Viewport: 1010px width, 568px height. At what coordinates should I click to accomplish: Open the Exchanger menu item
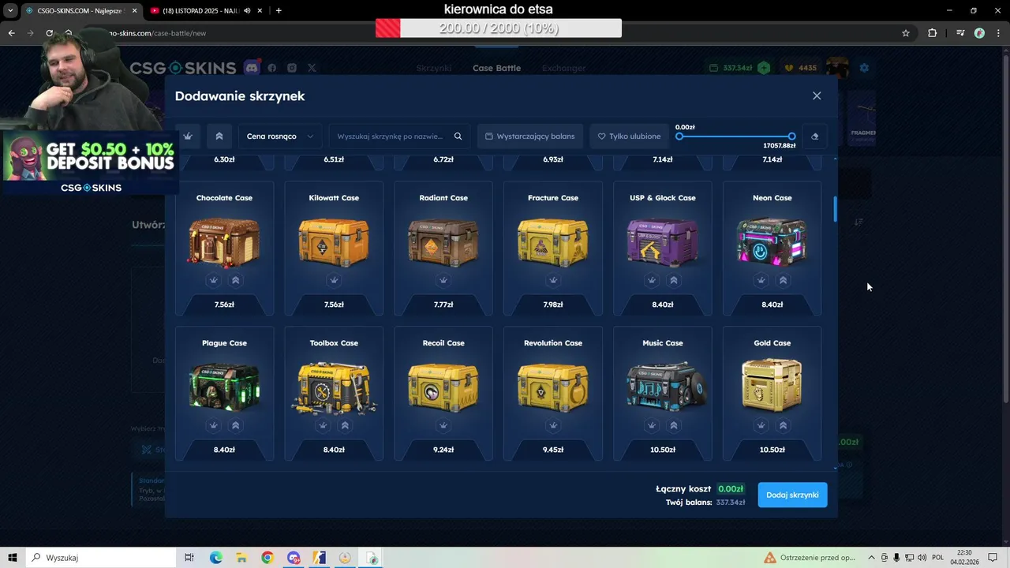click(x=563, y=68)
